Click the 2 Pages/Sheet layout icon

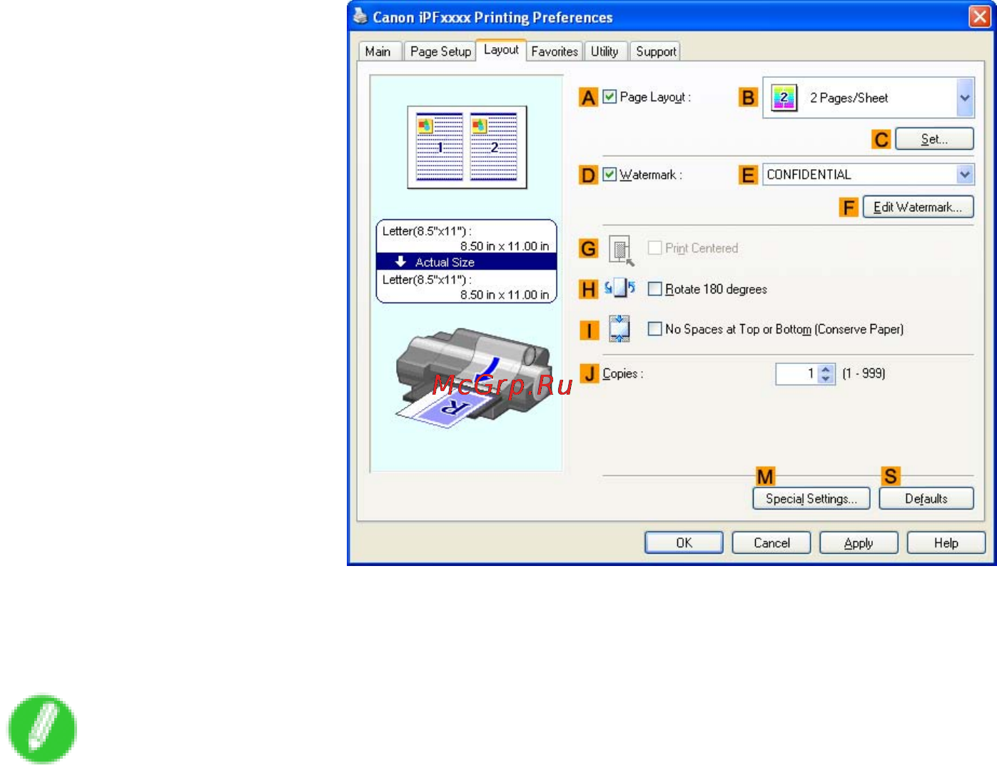pos(784,98)
